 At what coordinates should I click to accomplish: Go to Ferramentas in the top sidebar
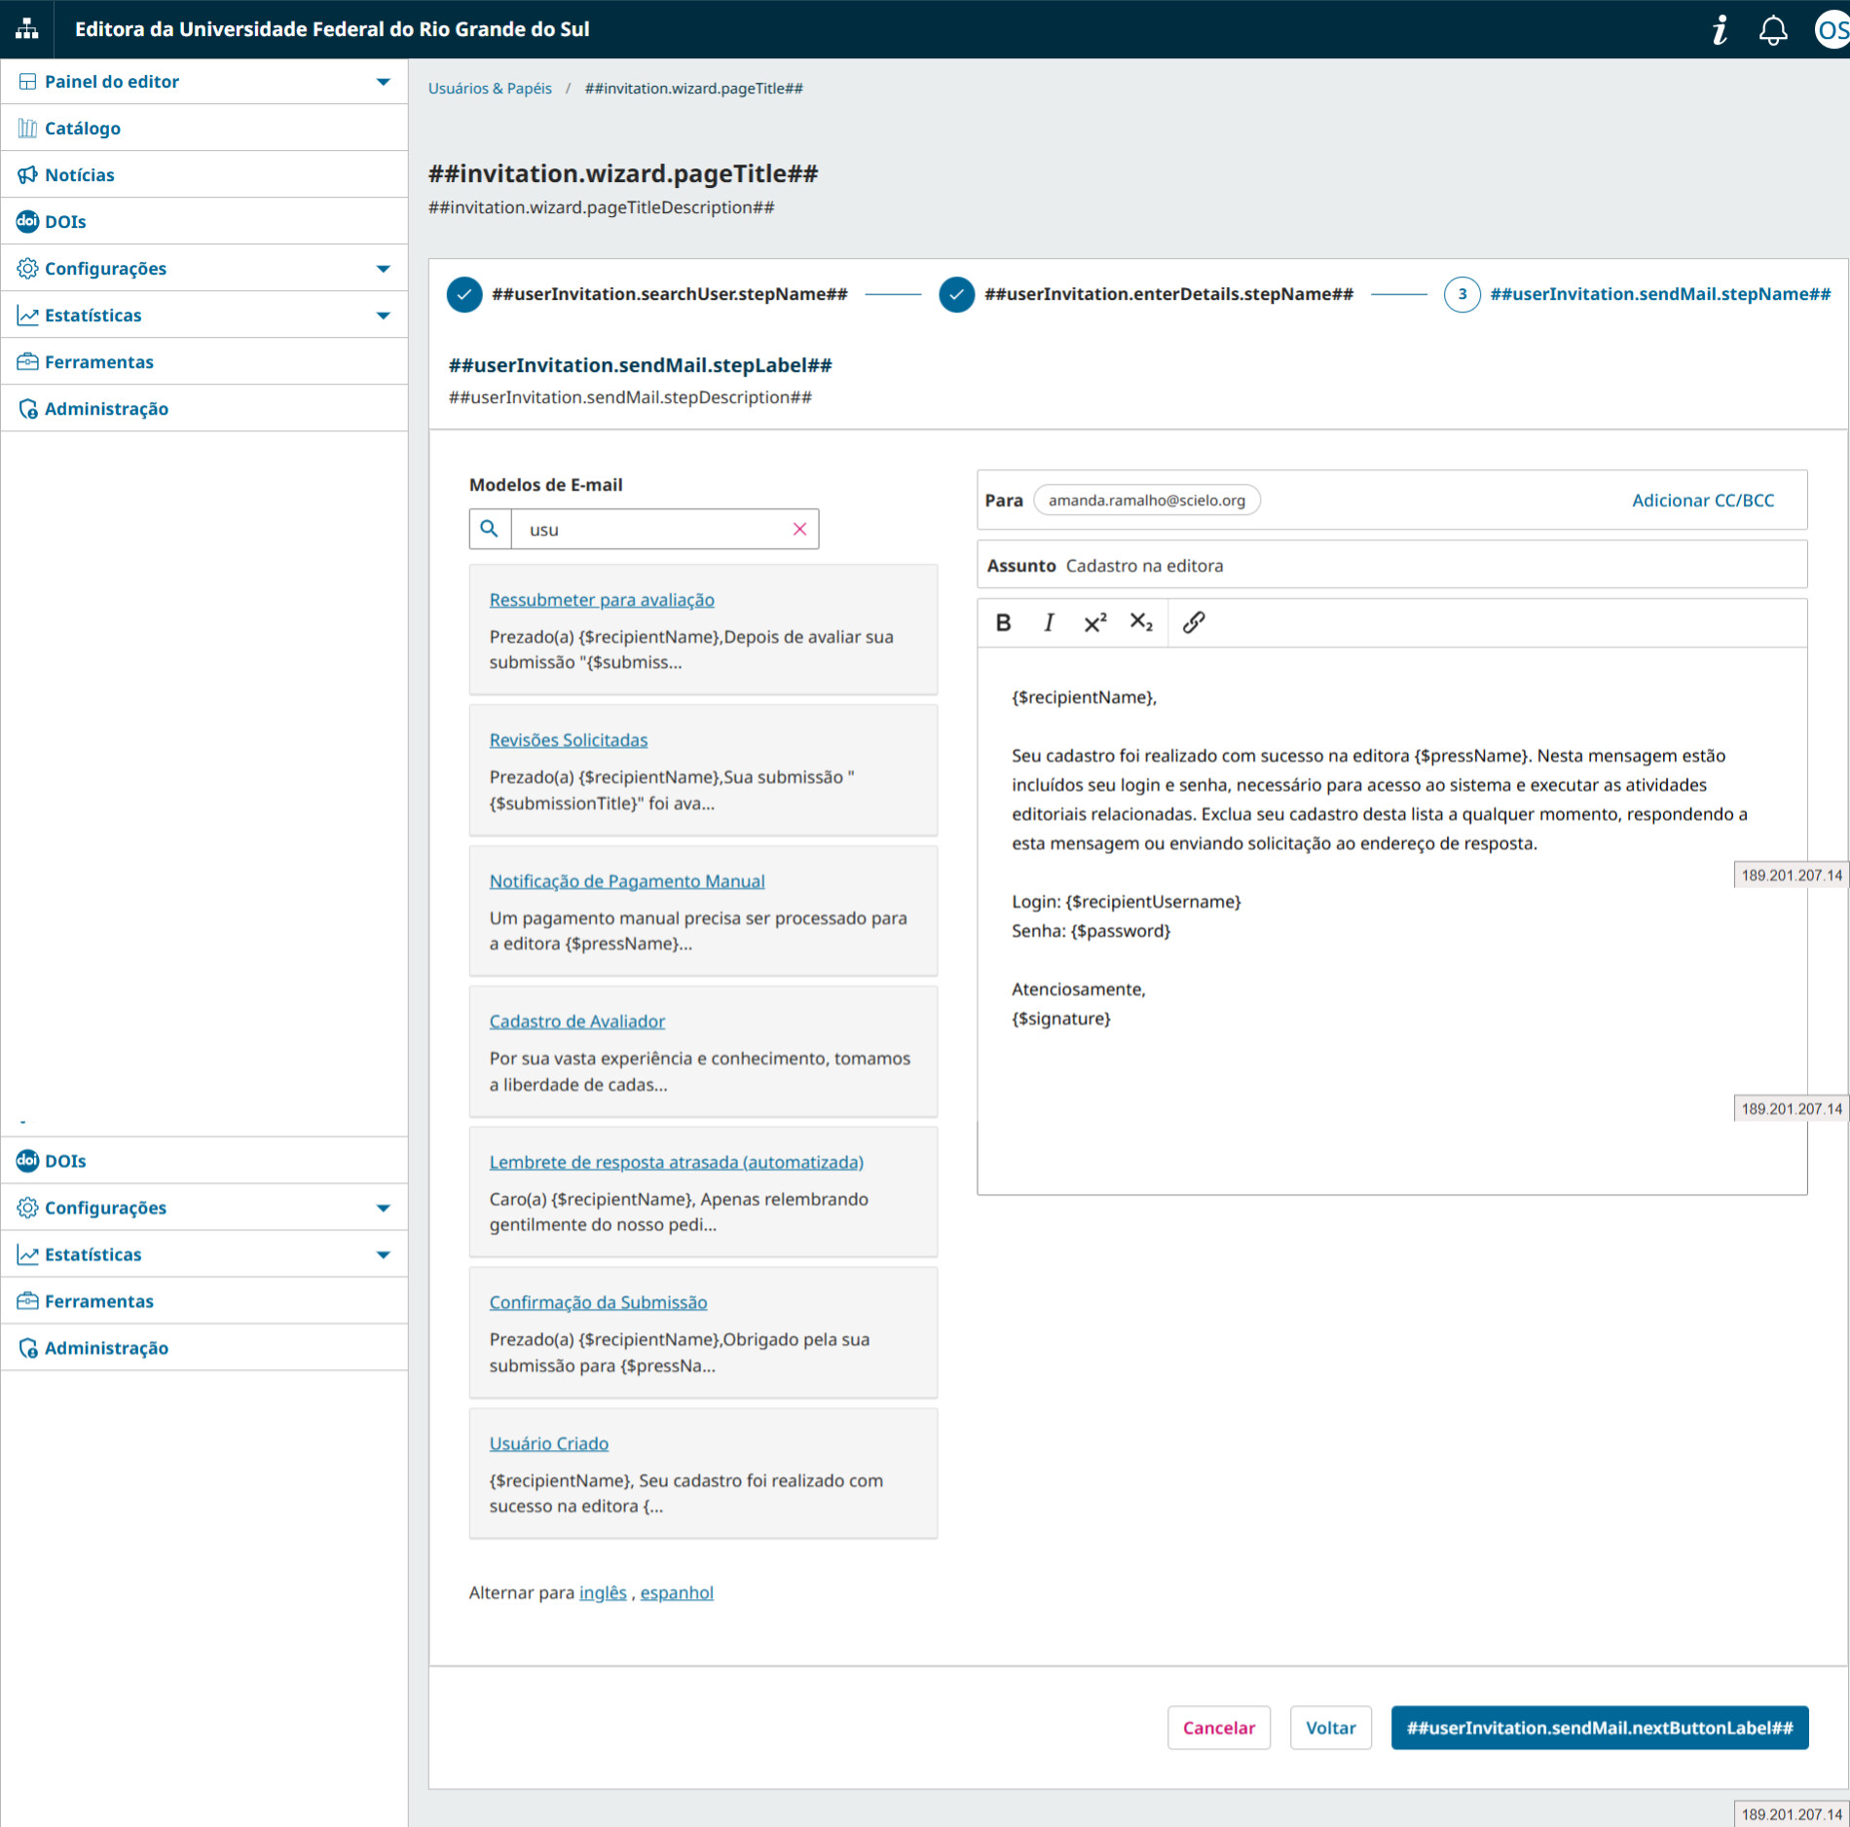[98, 362]
